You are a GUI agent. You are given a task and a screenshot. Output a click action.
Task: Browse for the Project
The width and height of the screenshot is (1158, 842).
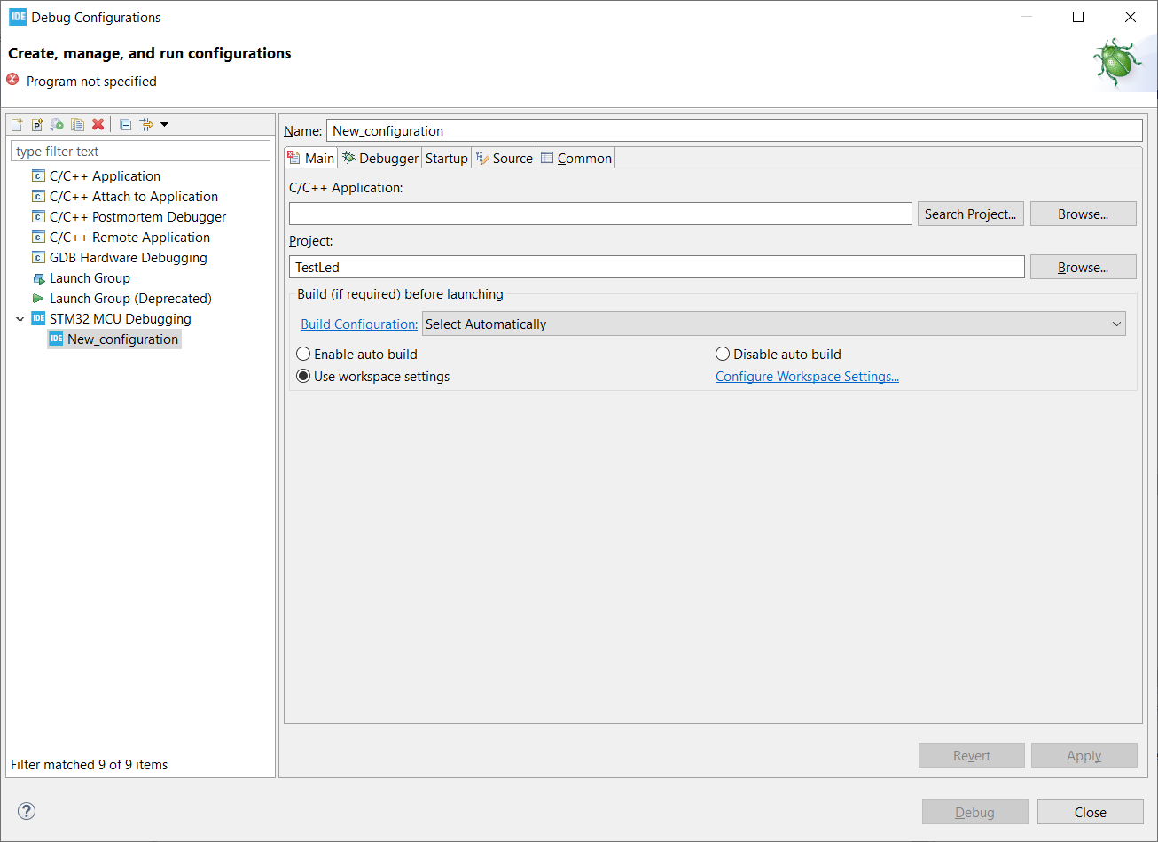pos(1084,267)
